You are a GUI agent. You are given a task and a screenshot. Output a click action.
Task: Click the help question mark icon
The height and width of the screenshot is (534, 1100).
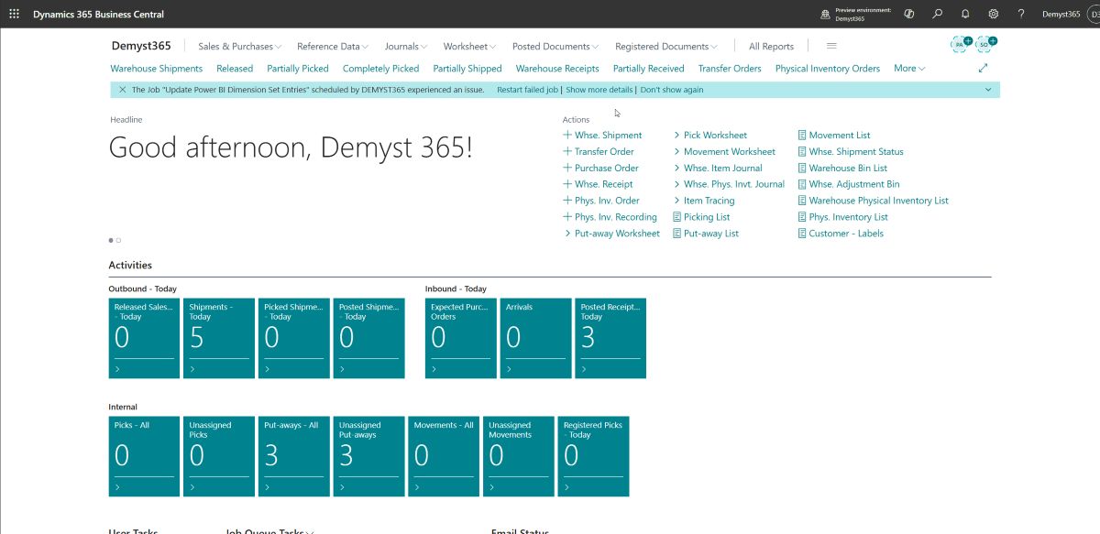pyautogui.click(x=1021, y=14)
